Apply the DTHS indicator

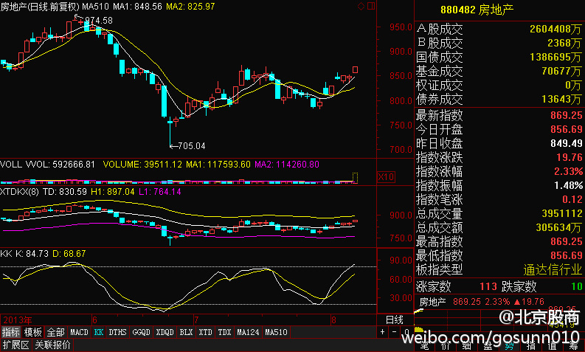(118, 333)
